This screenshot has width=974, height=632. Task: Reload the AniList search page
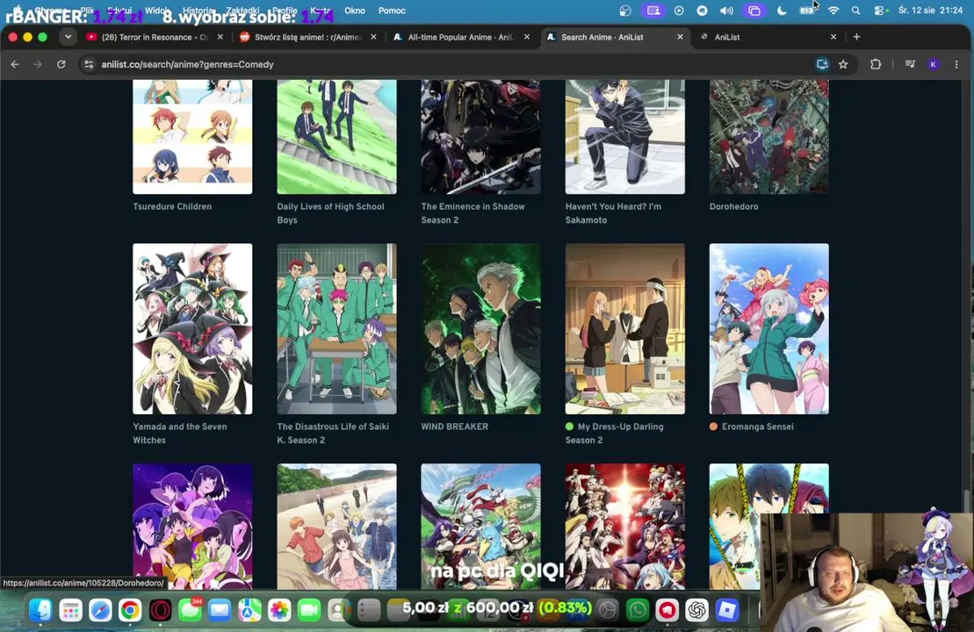pyautogui.click(x=61, y=64)
